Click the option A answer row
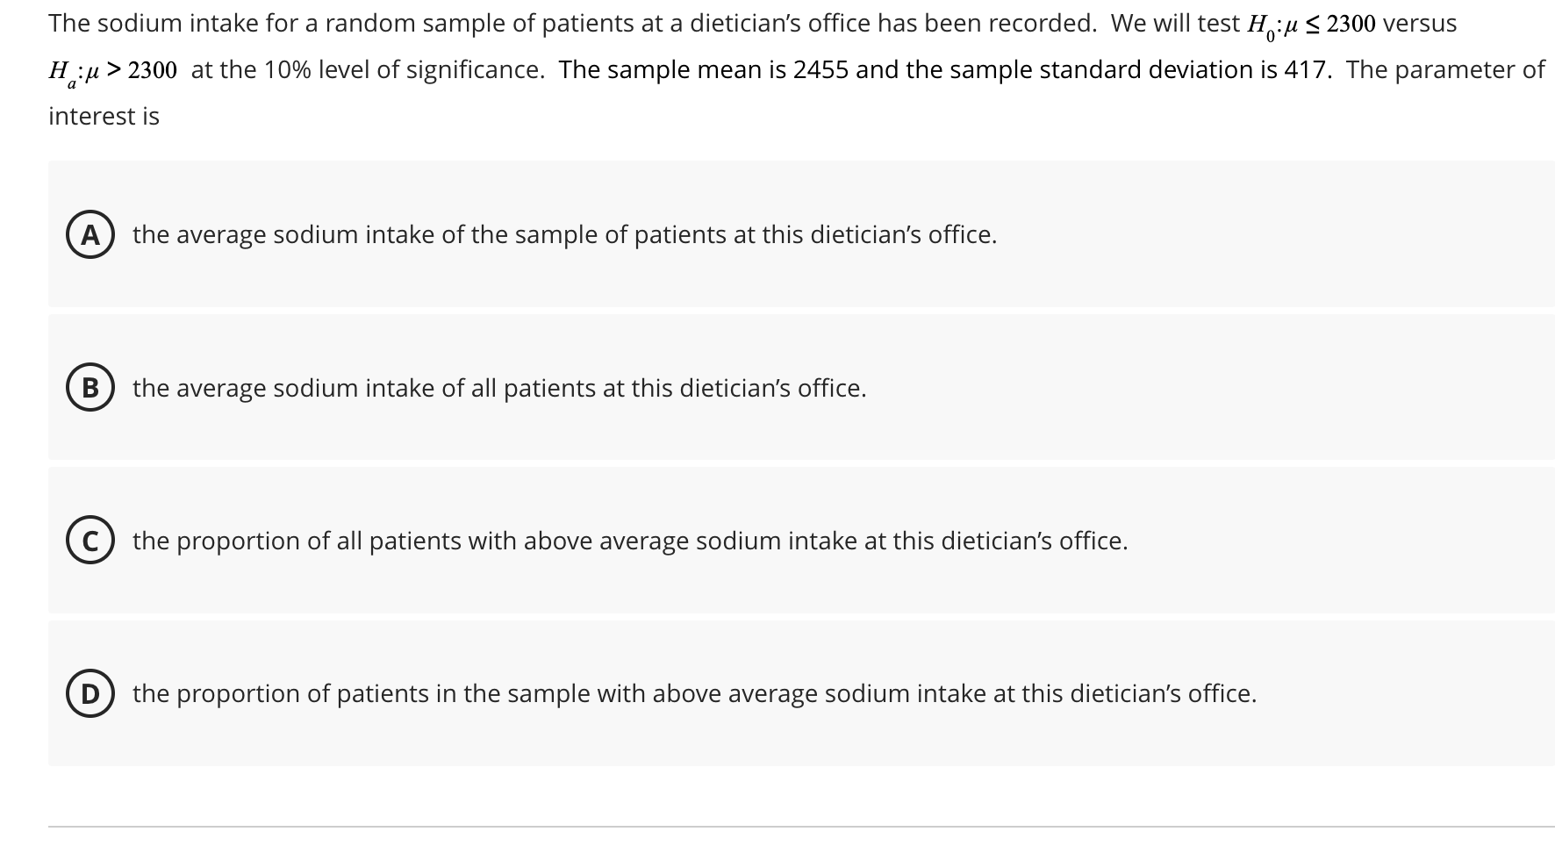The image size is (1555, 846). click(790, 234)
